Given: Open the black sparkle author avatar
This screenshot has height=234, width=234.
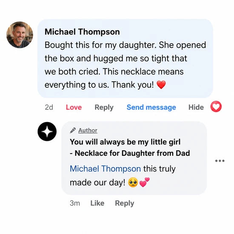Looking at the screenshot, I should point(47,131).
